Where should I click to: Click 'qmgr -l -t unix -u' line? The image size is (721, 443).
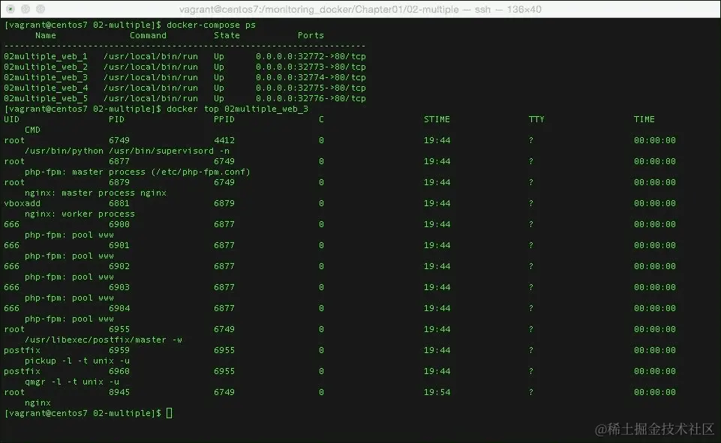point(72,382)
